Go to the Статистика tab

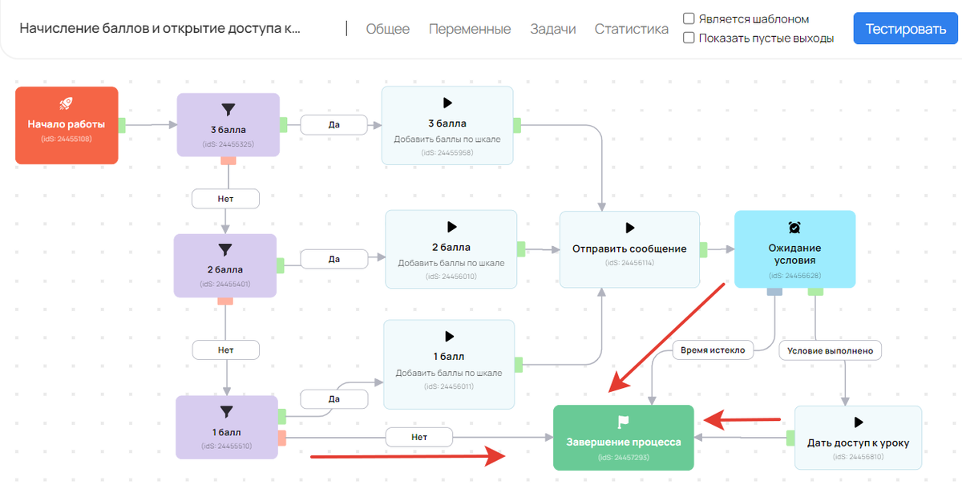(x=631, y=29)
